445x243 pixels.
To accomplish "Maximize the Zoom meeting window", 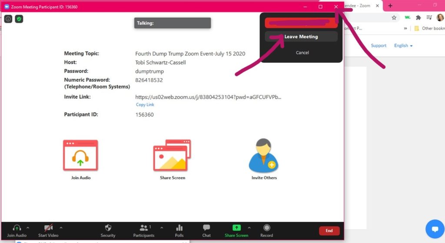I will 320,7.
